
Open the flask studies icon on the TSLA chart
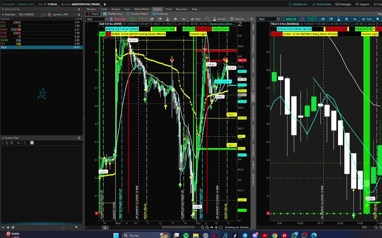(x=339, y=19)
